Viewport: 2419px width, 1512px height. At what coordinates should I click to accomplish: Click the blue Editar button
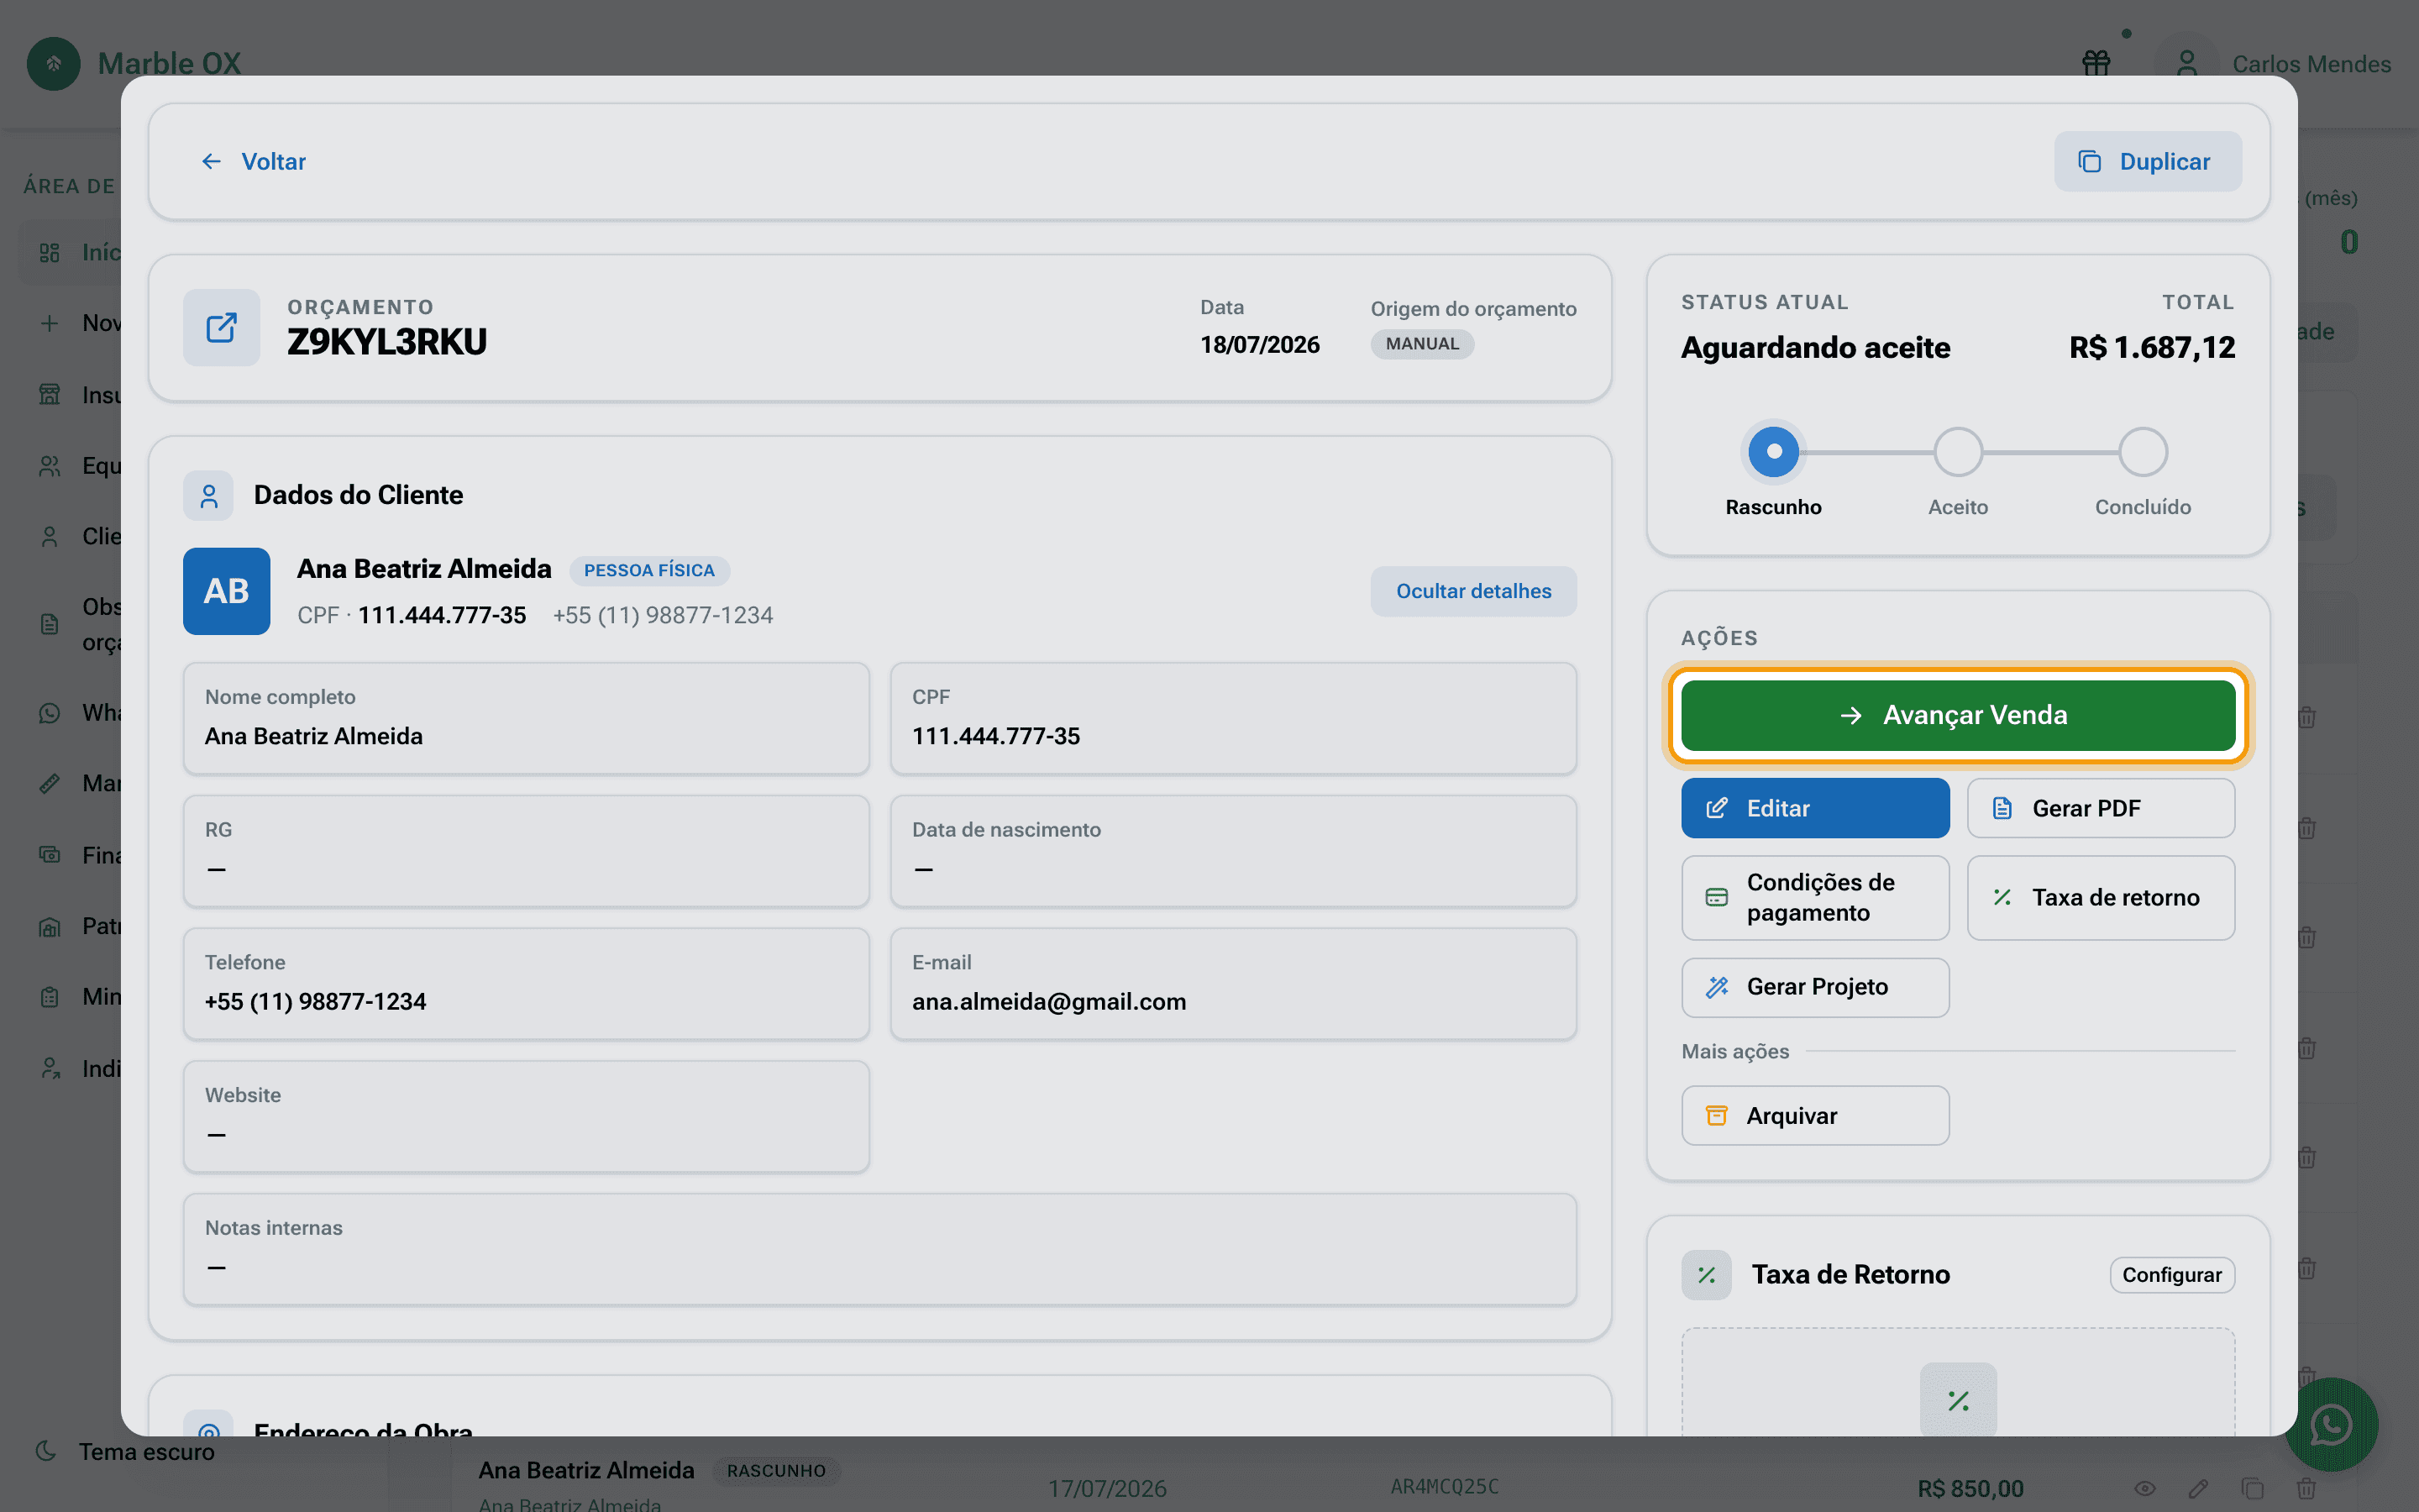coord(1815,808)
